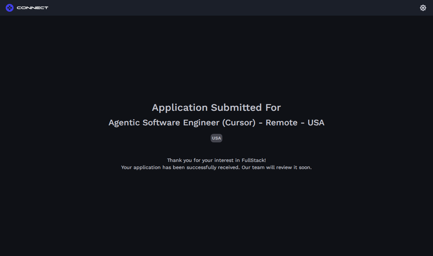The height and width of the screenshot is (256, 433).
Task: Click the word "FullStack!" in the thank-you message
Action: tap(254, 160)
